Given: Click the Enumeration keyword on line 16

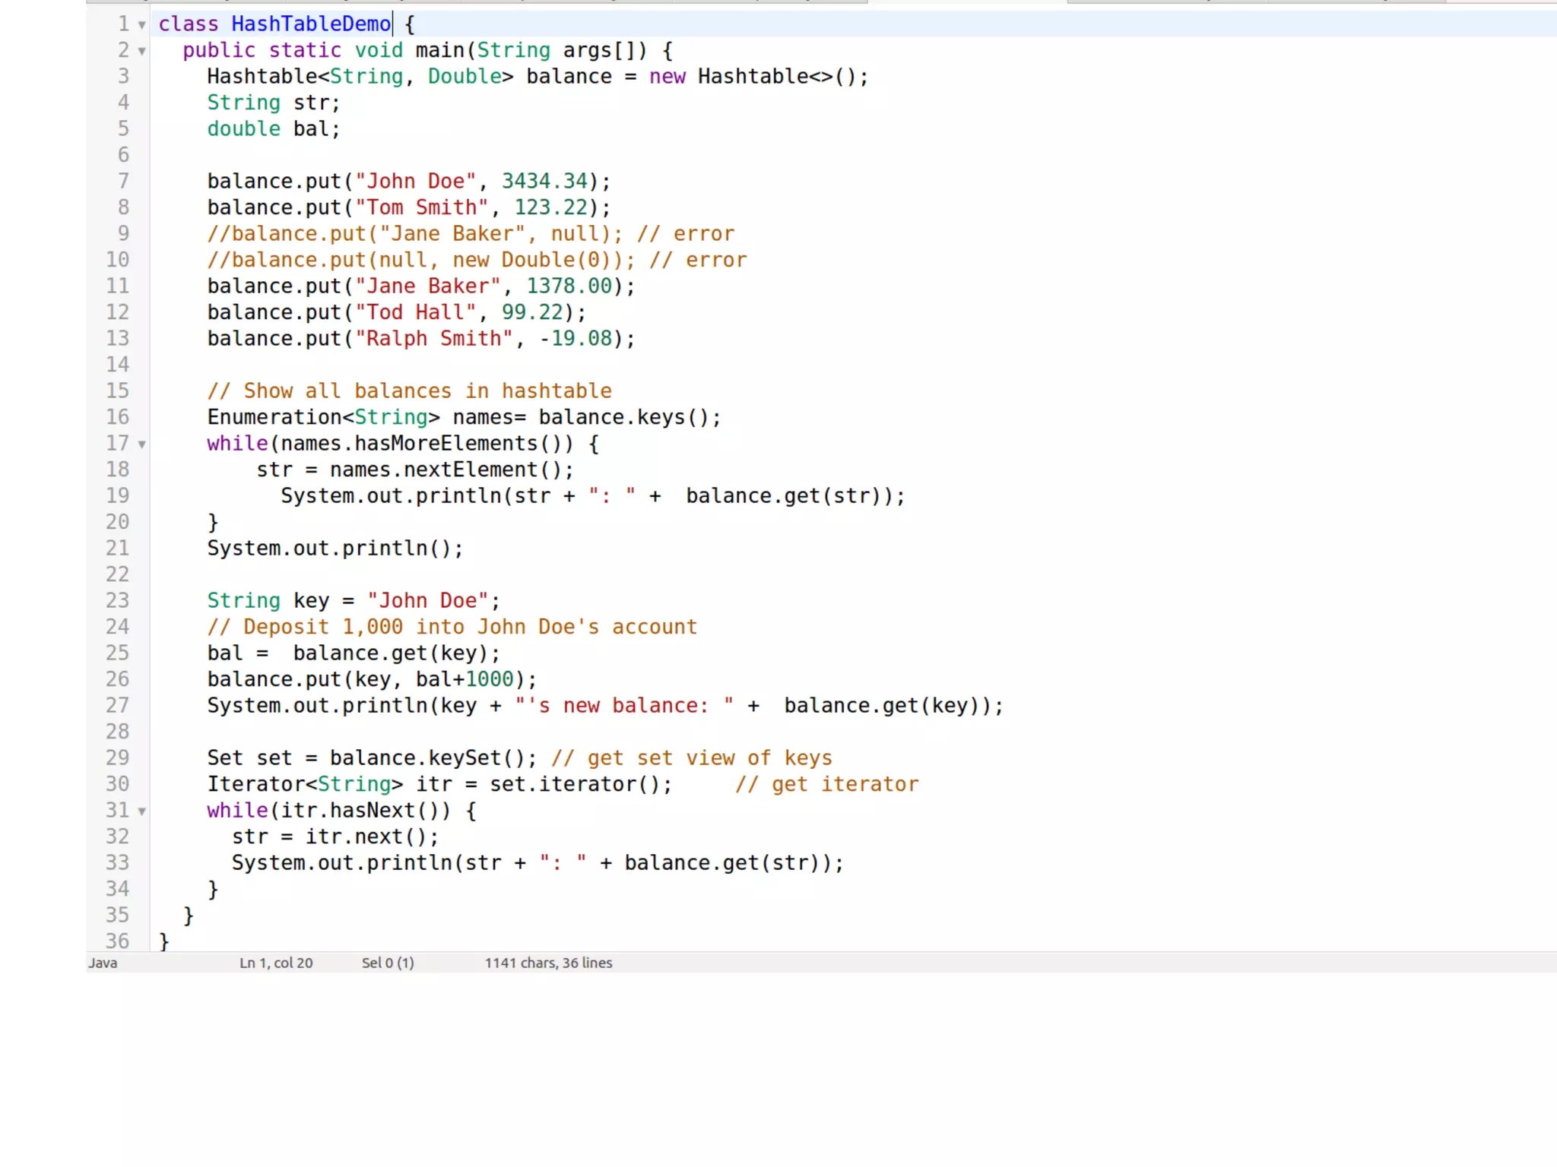Looking at the screenshot, I should [x=274, y=417].
